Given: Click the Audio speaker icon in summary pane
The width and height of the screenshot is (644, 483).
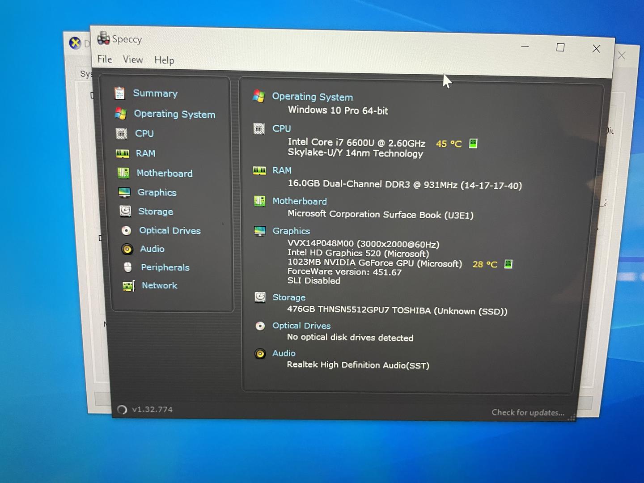Looking at the screenshot, I should (260, 354).
